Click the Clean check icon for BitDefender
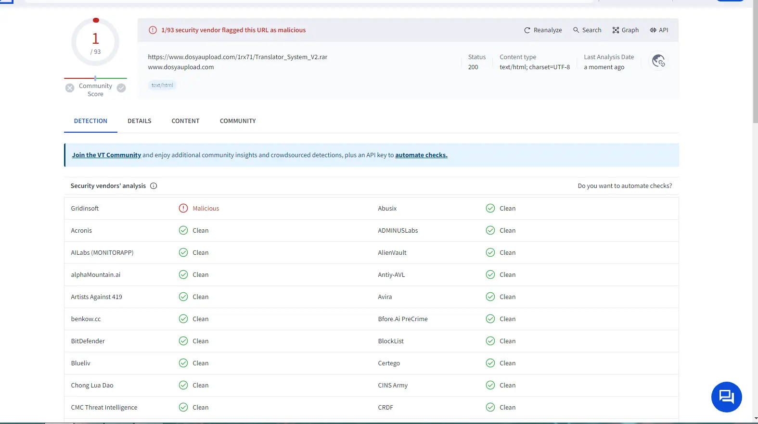The height and width of the screenshot is (424, 758). pyautogui.click(x=183, y=341)
